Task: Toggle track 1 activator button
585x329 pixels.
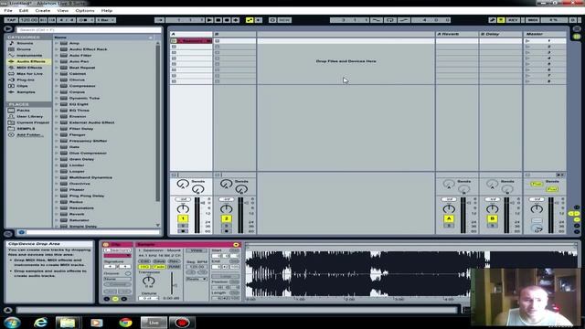Action: point(183,218)
